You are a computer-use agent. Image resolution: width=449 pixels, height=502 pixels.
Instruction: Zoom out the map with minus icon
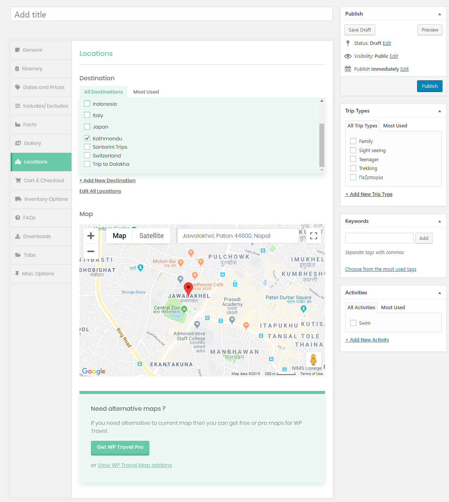coord(91,251)
